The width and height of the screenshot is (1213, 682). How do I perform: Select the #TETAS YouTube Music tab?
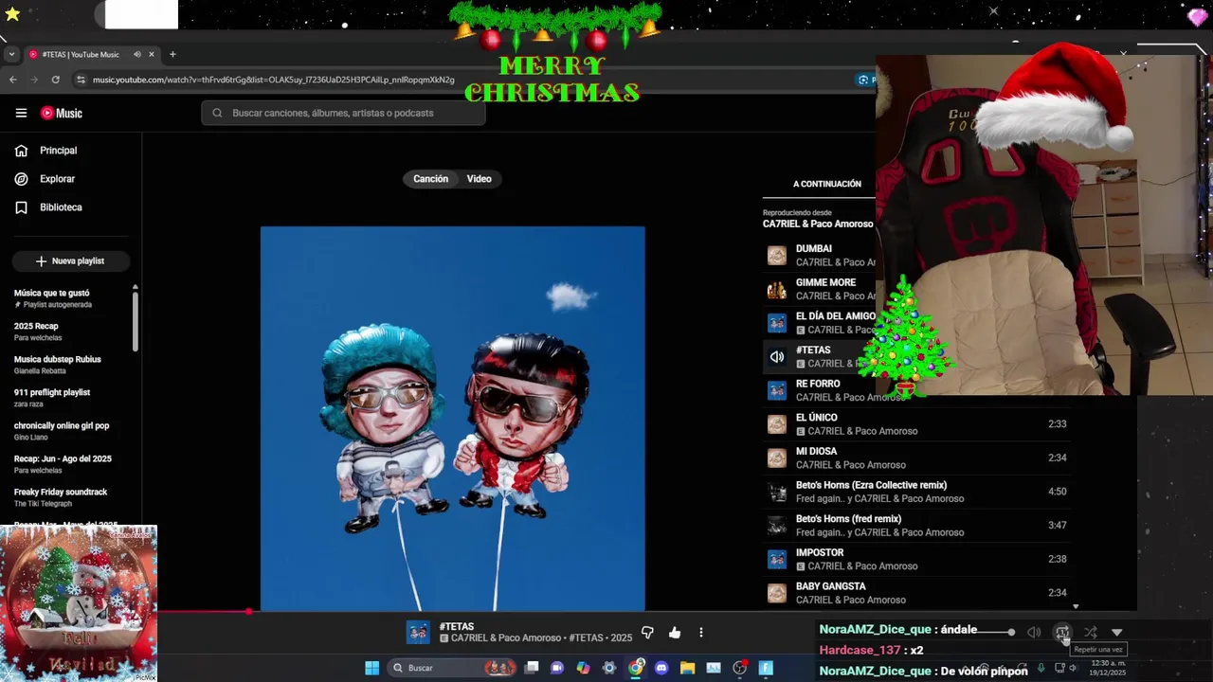point(81,54)
